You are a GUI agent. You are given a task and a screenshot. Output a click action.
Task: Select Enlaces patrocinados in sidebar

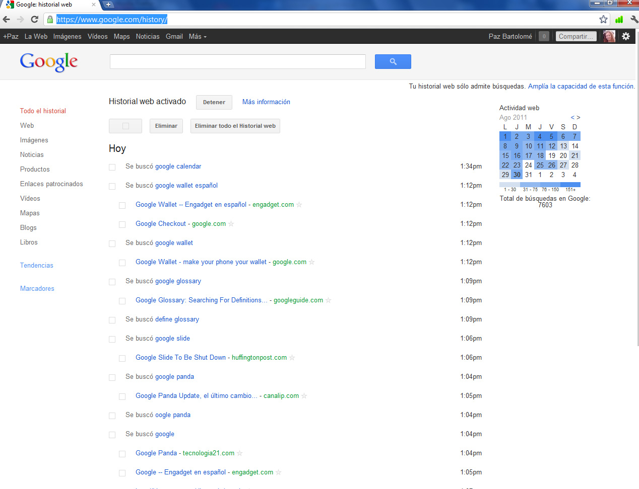[x=51, y=184]
